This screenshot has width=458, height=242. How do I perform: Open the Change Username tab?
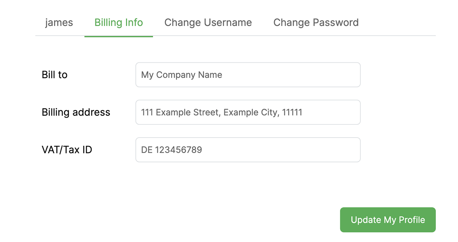pos(208,23)
